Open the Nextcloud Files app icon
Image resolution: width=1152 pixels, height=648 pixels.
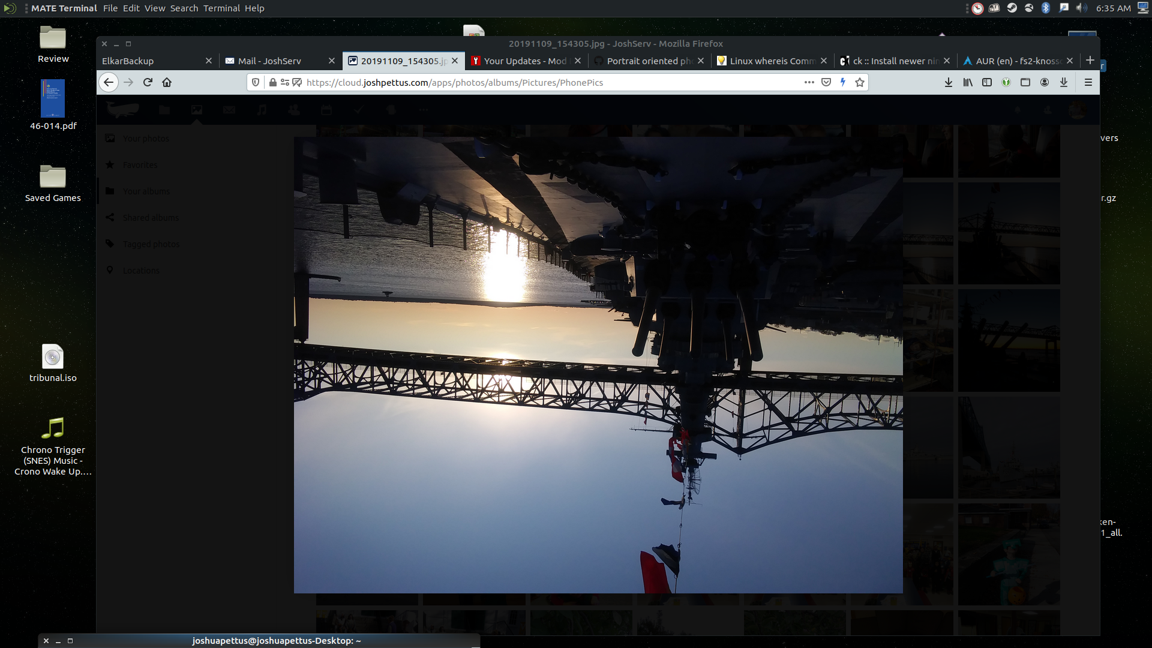[x=164, y=110]
